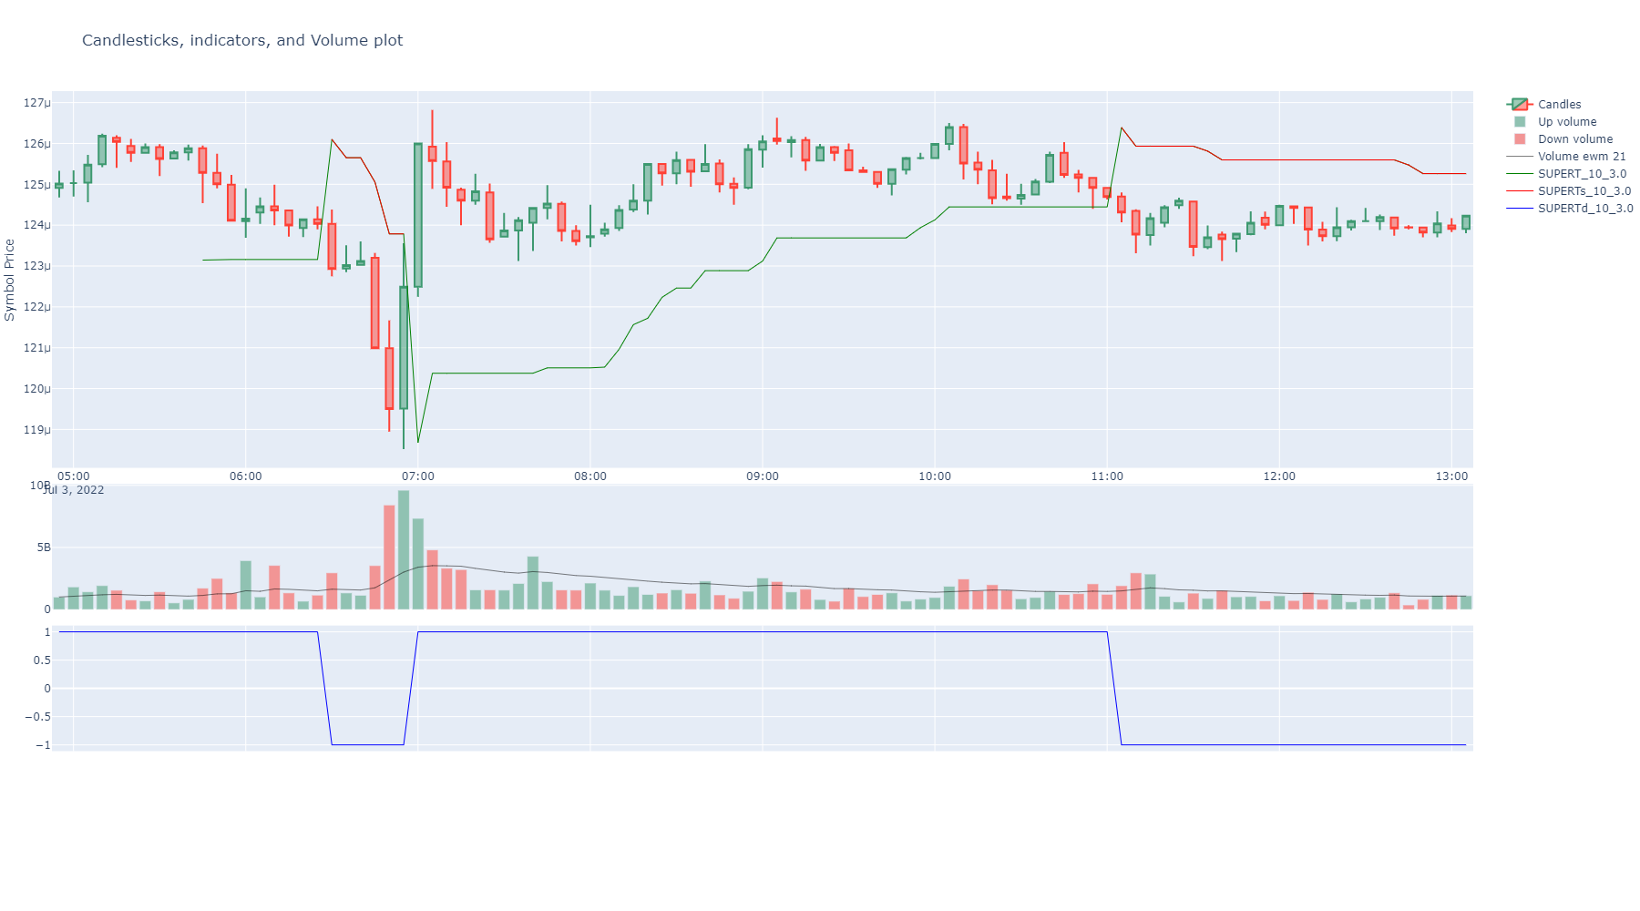This screenshot has width=1640, height=911.
Task: Click the 13:00 x-axis tick label
Action: 1452,476
